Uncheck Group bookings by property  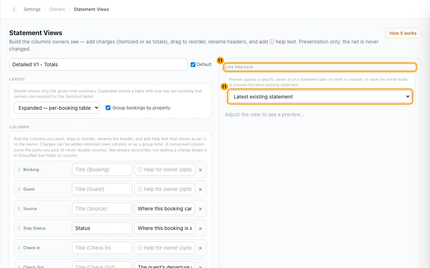pos(108,108)
